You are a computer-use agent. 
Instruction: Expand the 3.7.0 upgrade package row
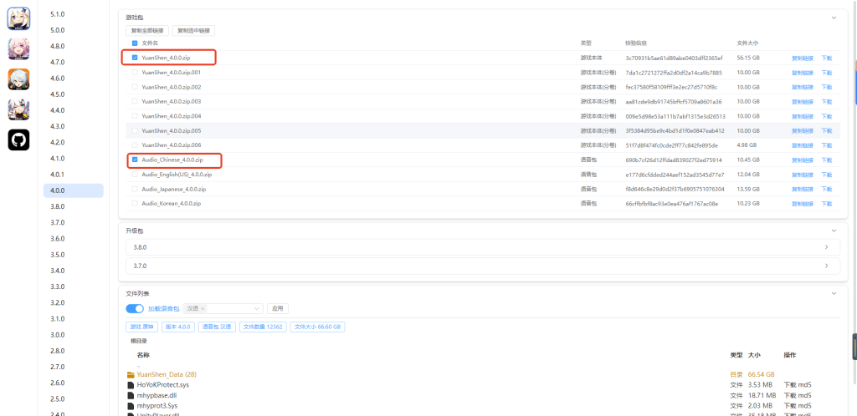tap(483, 266)
